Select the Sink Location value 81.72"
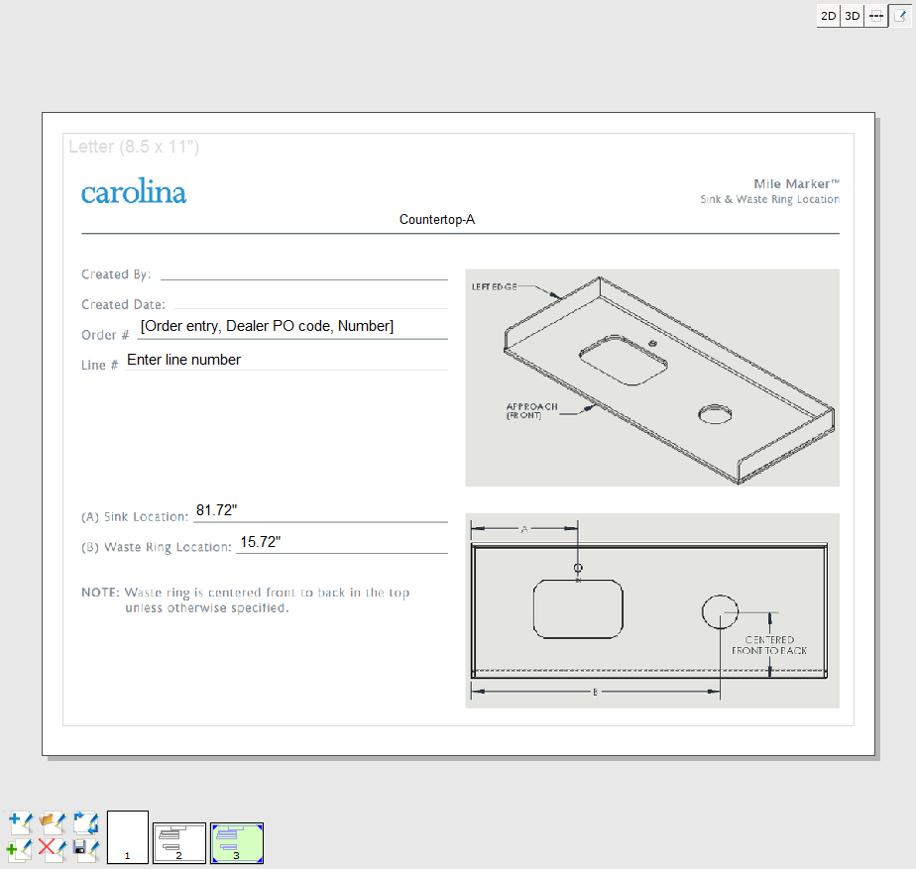The width and height of the screenshot is (916, 869). [x=217, y=510]
